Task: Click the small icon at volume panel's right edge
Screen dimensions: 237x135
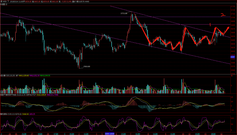Action: click(x=231, y=76)
